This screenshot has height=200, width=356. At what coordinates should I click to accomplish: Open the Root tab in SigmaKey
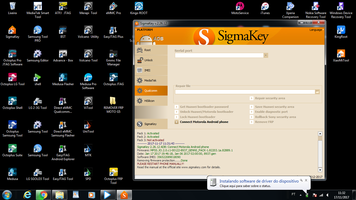pyautogui.click(x=151, y=50)
